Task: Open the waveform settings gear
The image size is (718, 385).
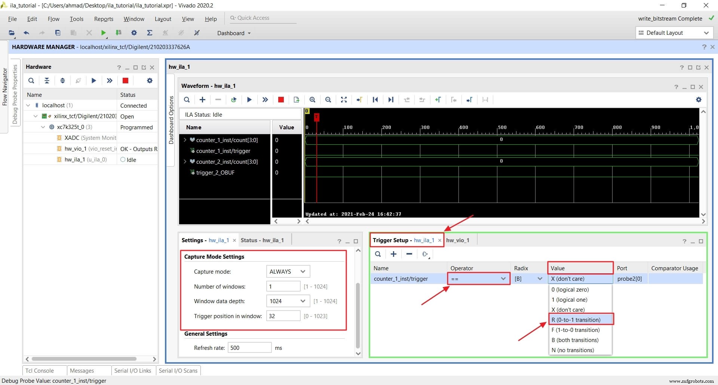Action: coord(699,100)
